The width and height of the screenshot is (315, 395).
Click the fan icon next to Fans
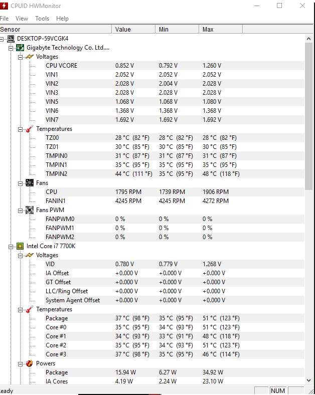point(30,183)
